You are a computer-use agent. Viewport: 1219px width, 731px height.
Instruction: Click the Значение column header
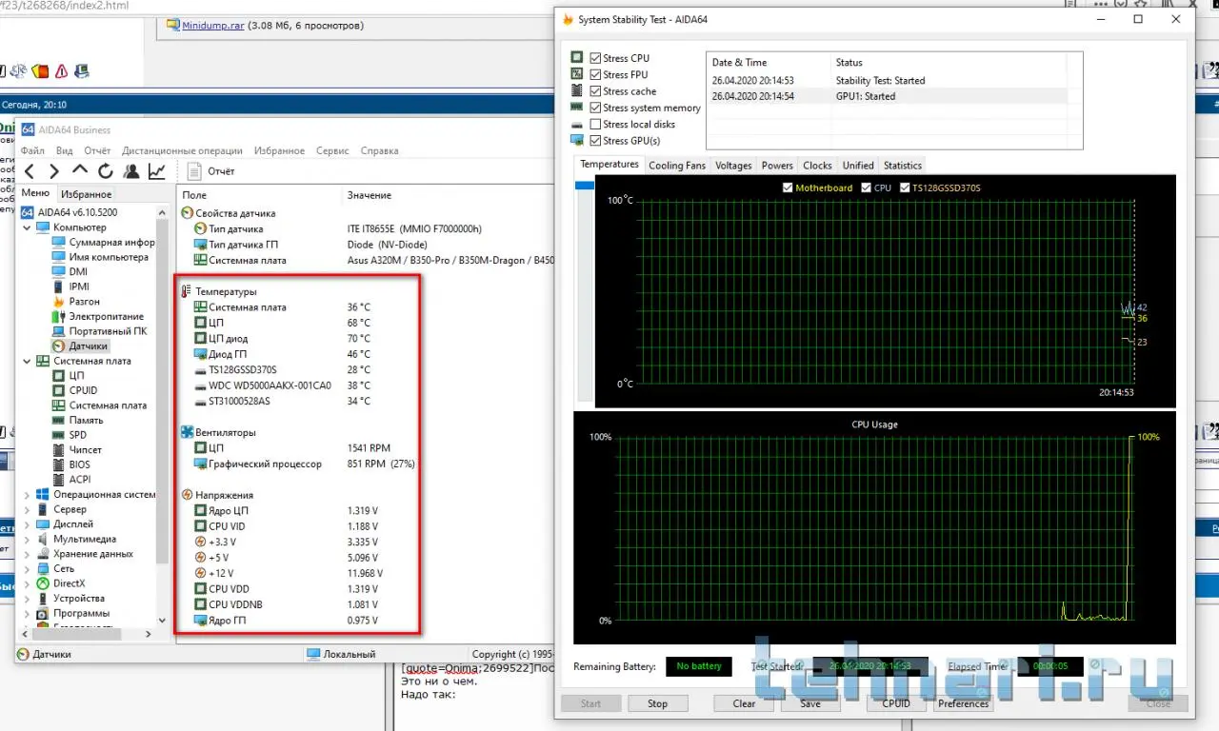point(370,195)
